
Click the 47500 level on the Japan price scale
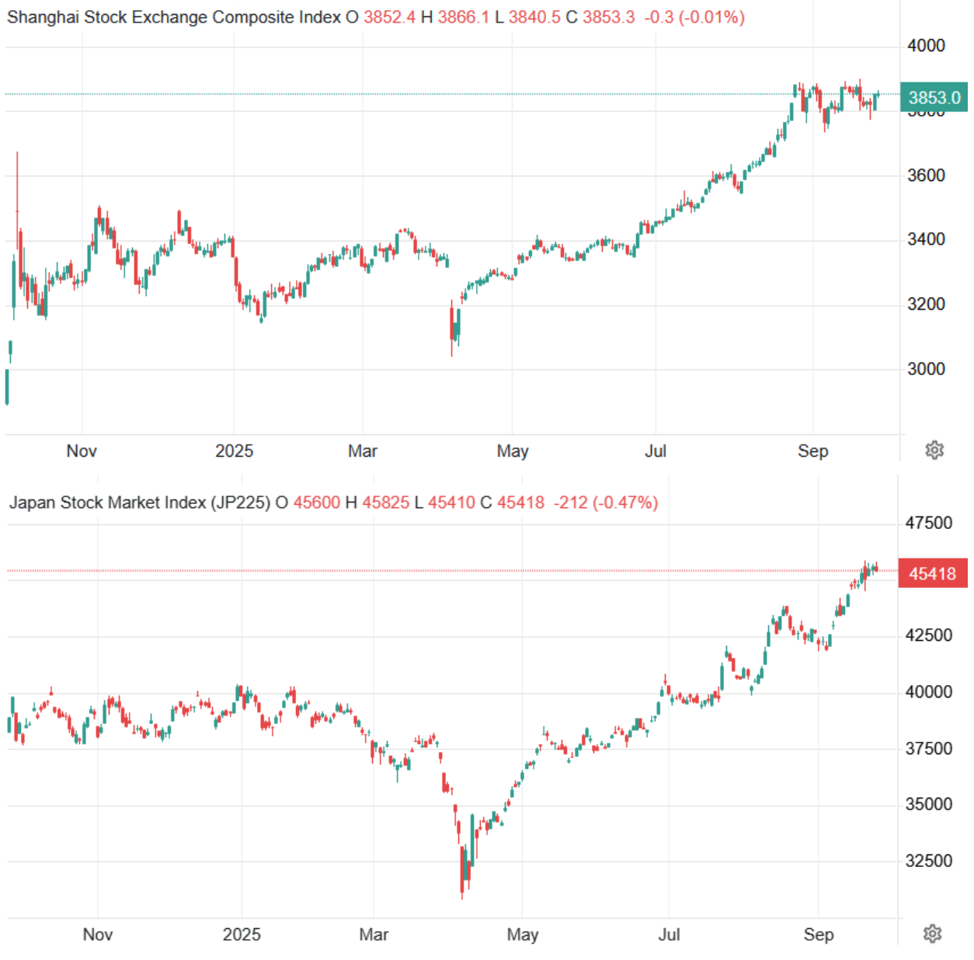coord(928,523)
